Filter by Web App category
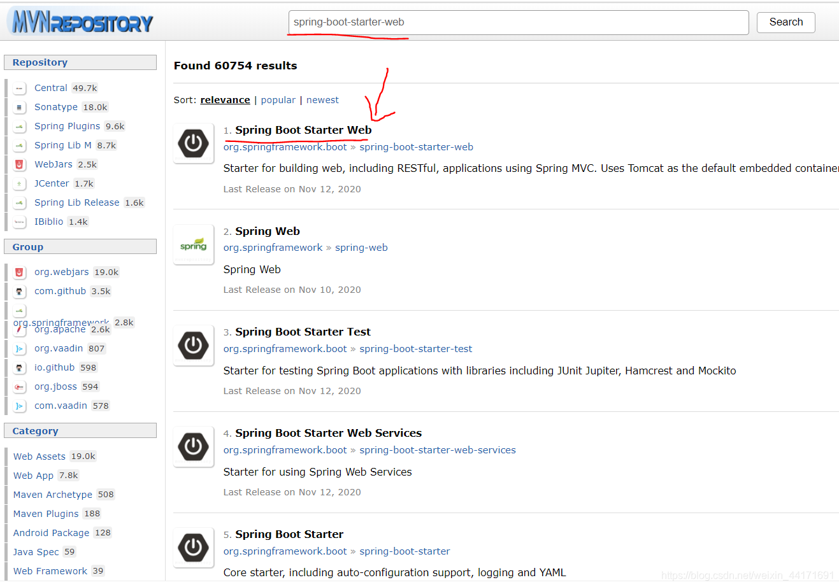Viewport: 839px width, 587px height. tap(33, 476)
